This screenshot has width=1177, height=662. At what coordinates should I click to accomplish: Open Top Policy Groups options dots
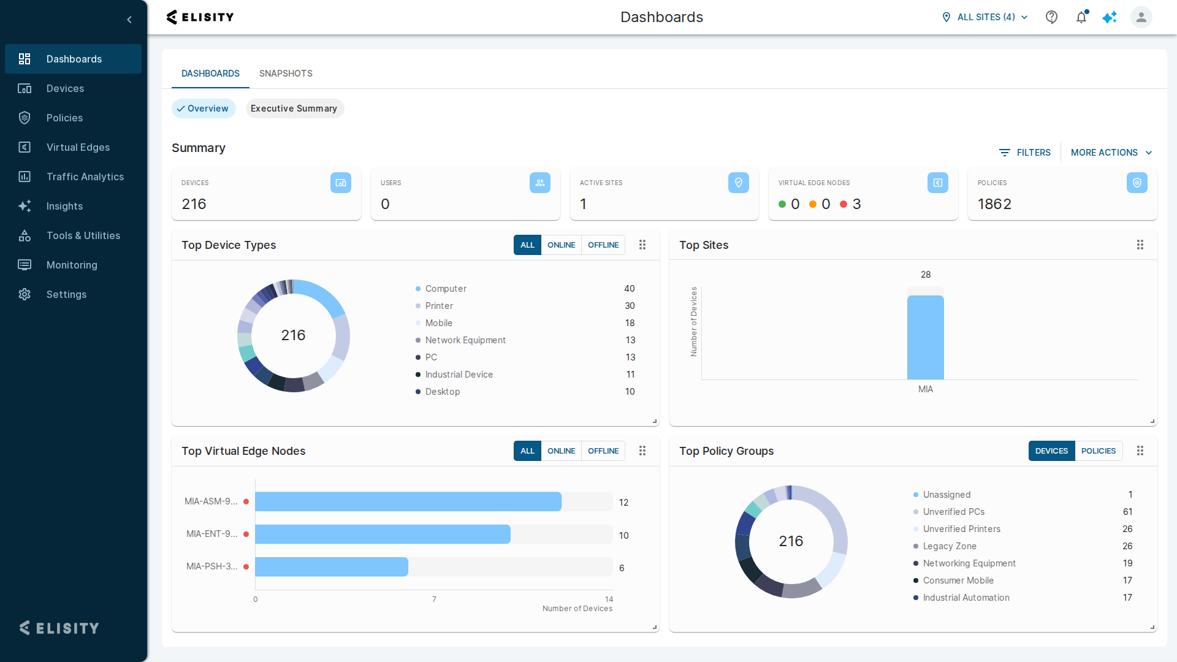tap(1140, 451)
